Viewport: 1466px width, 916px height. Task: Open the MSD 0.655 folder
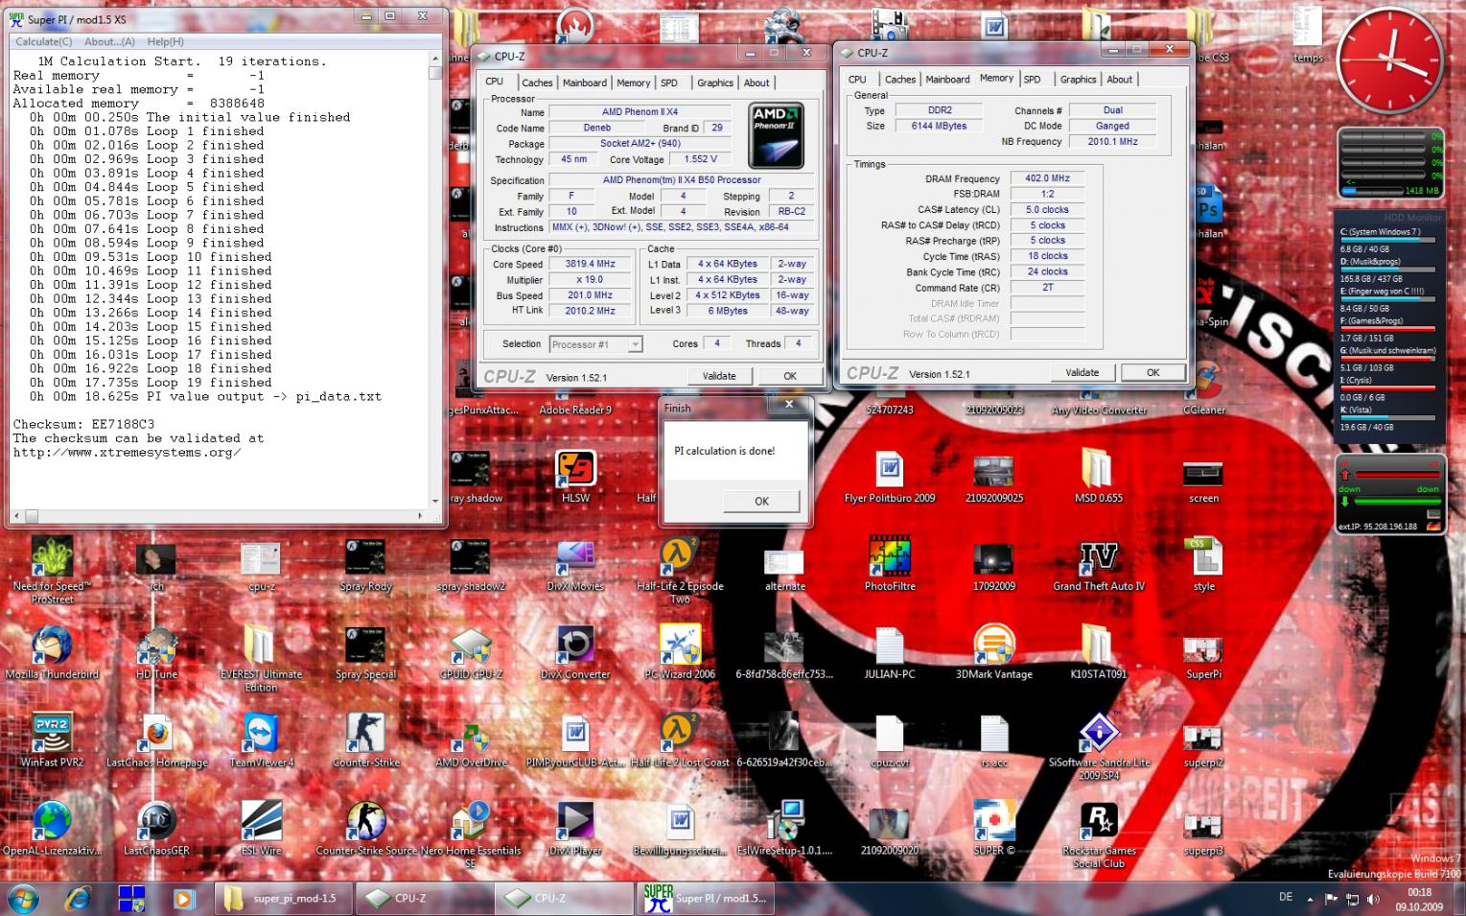pyautogui.click(x=1099, y=474)
